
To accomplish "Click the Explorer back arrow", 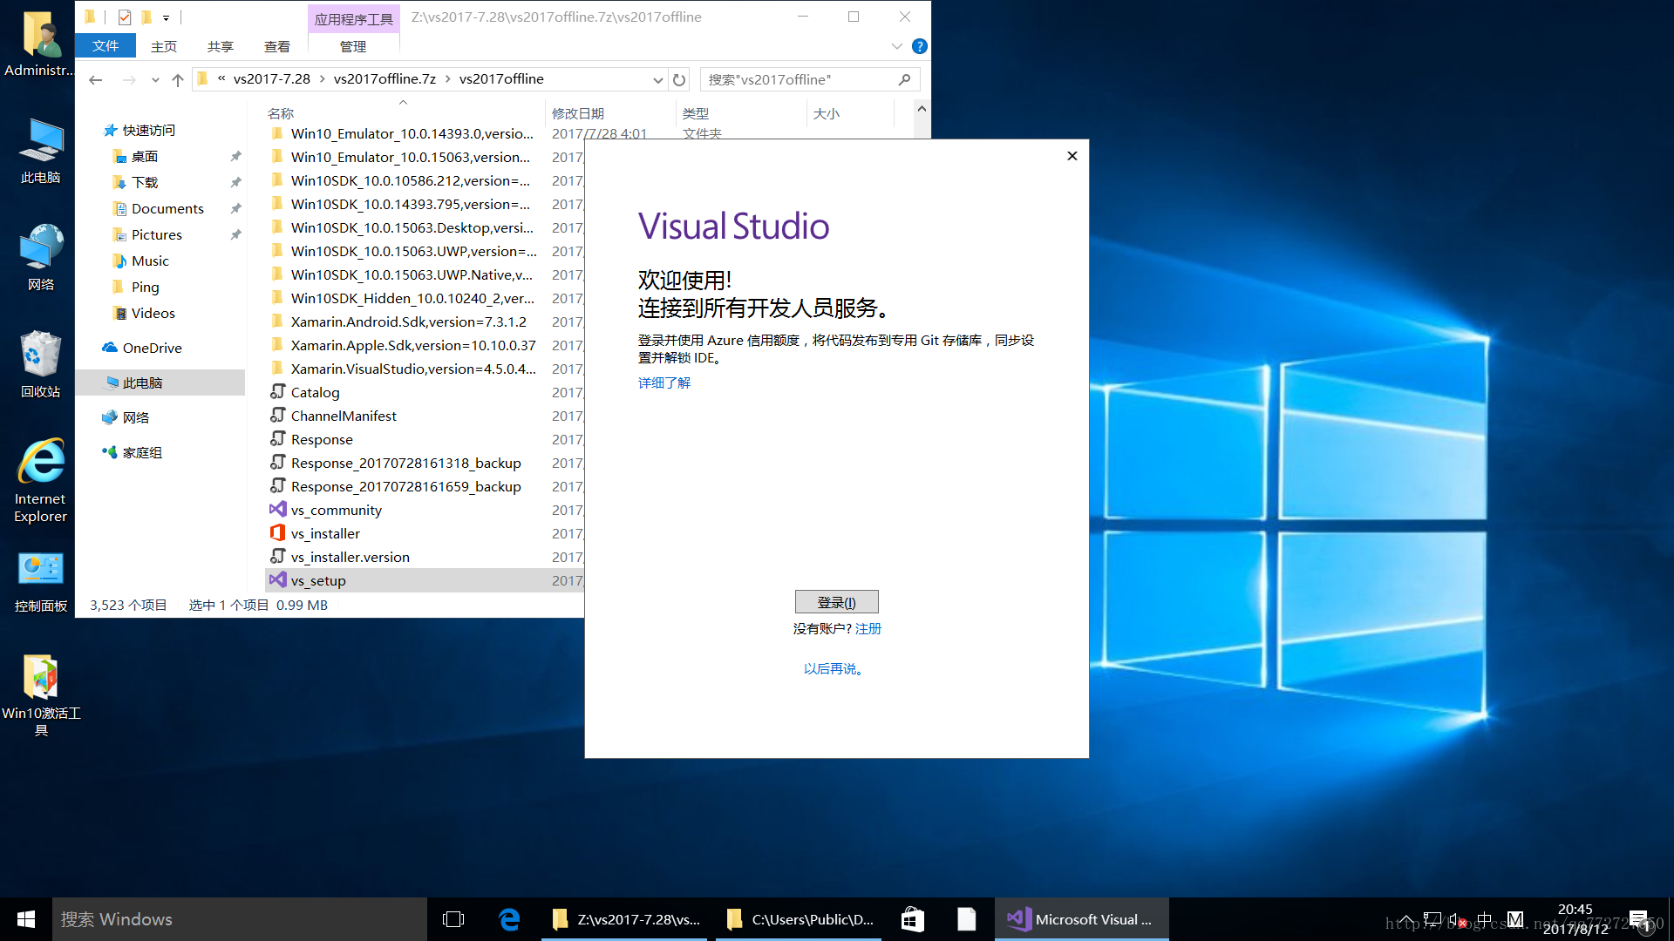I will pos(96,79).
